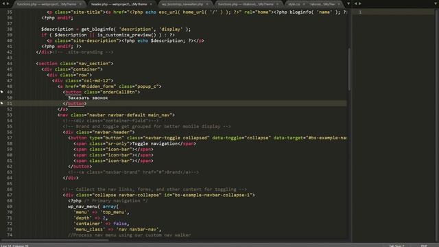
Task: Click the tab scroll-left arrow in the left pane
Action: tap(3, 3)
